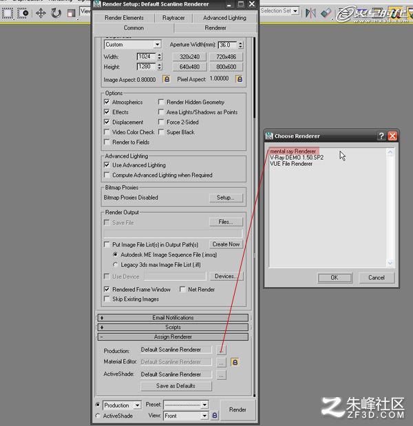Switch to the Raytracer tab

point(173,18)
